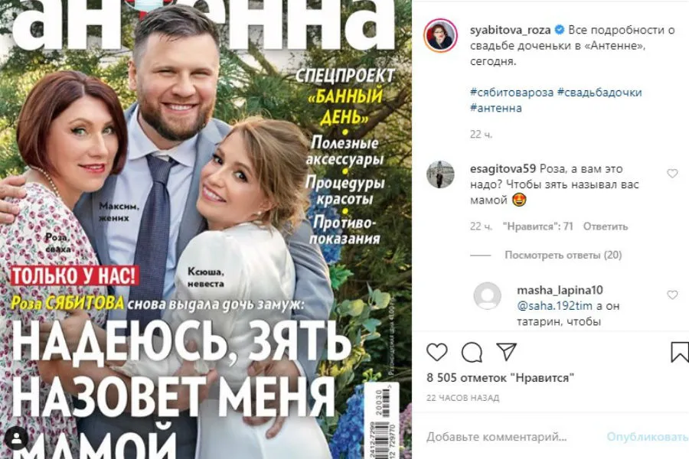Click 'Ответить' under esagitova59's comment
This screenshot has width=689, height=459.
click(x=605, y=226)
